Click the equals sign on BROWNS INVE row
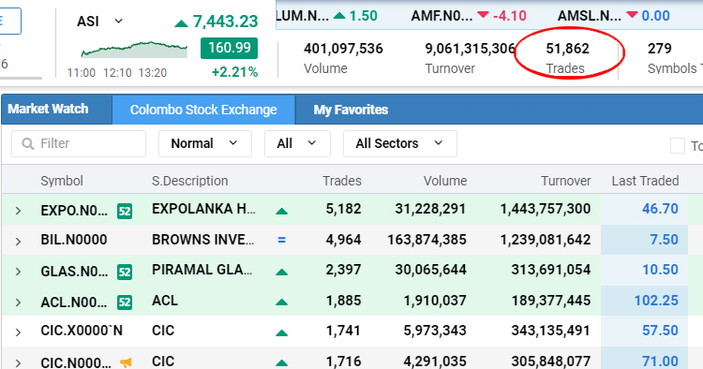 pos(281,241)
